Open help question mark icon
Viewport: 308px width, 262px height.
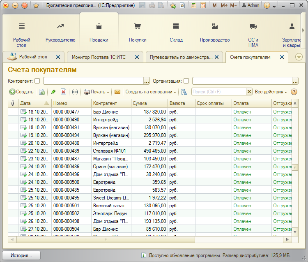294,92
